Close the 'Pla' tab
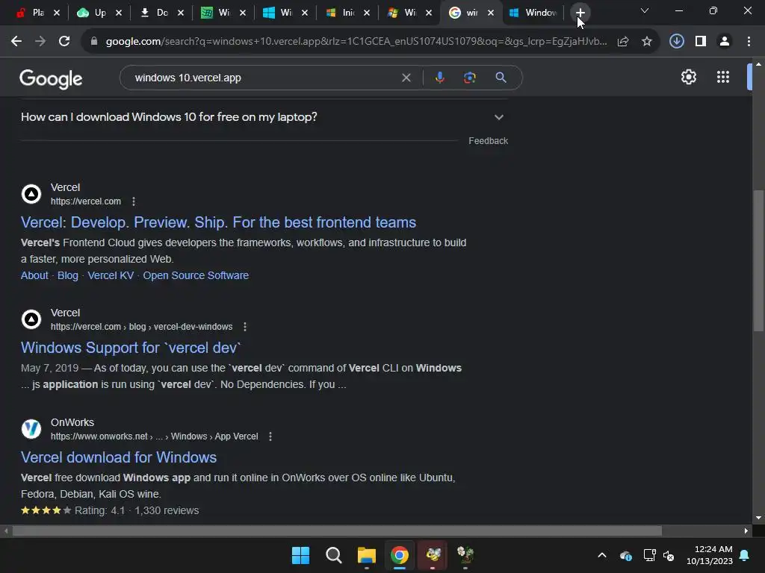The image size is (765, 573). 57,13
